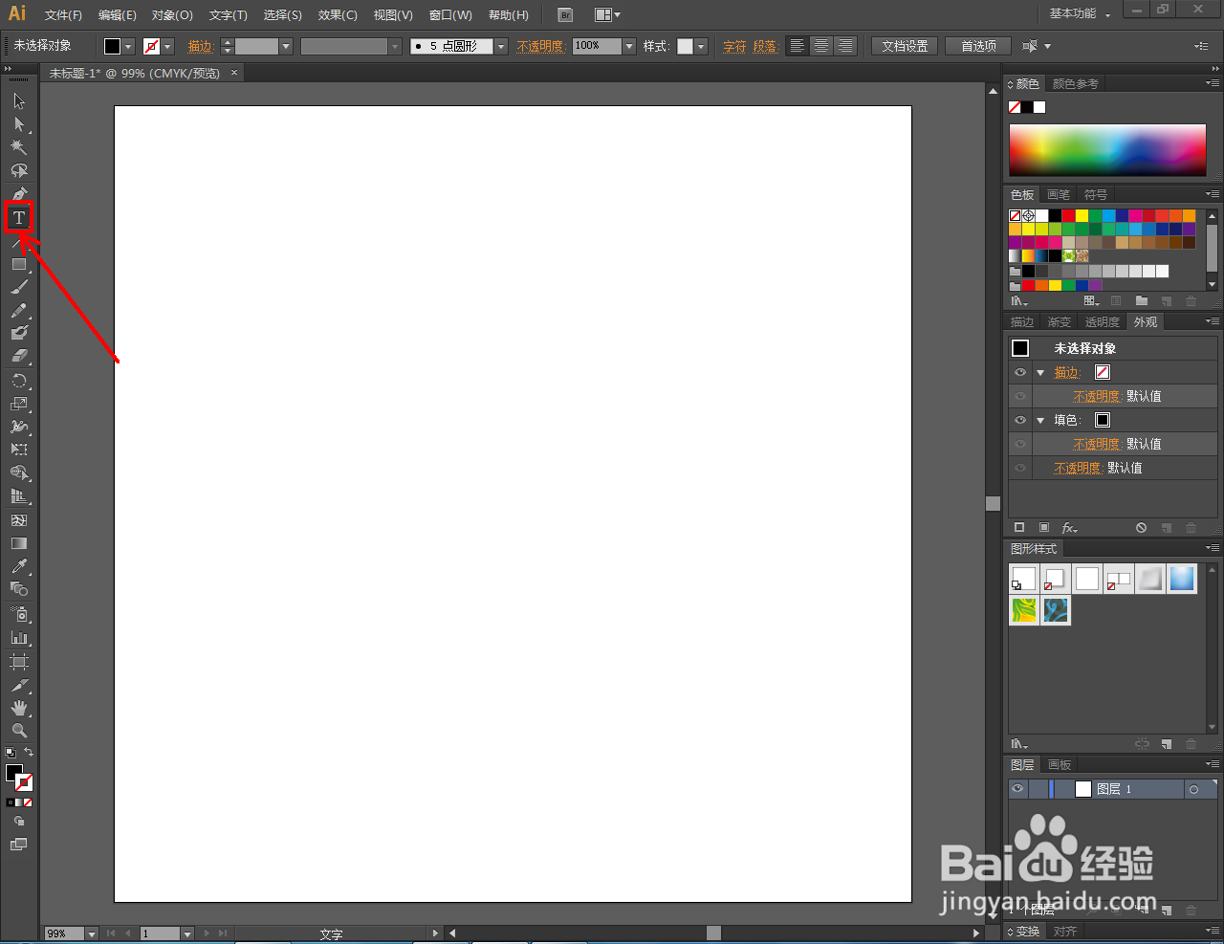This screenshot has width=1224, height=944.
Task: Toggle visibility of 填色 appearance row
Action: coord(1020,420)
